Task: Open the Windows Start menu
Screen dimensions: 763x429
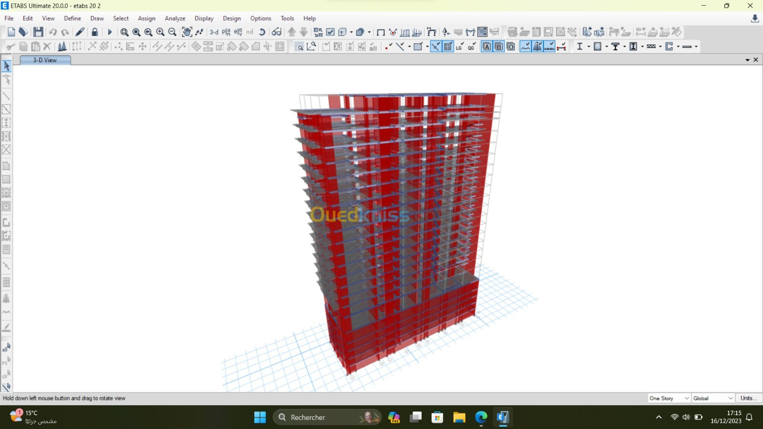Action: tap(260, 417)
